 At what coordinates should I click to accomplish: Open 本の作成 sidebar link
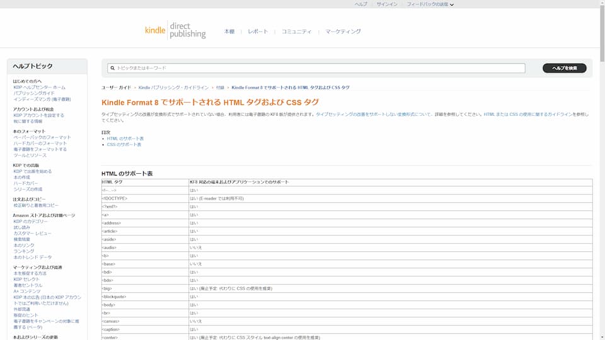pos(21,178)
